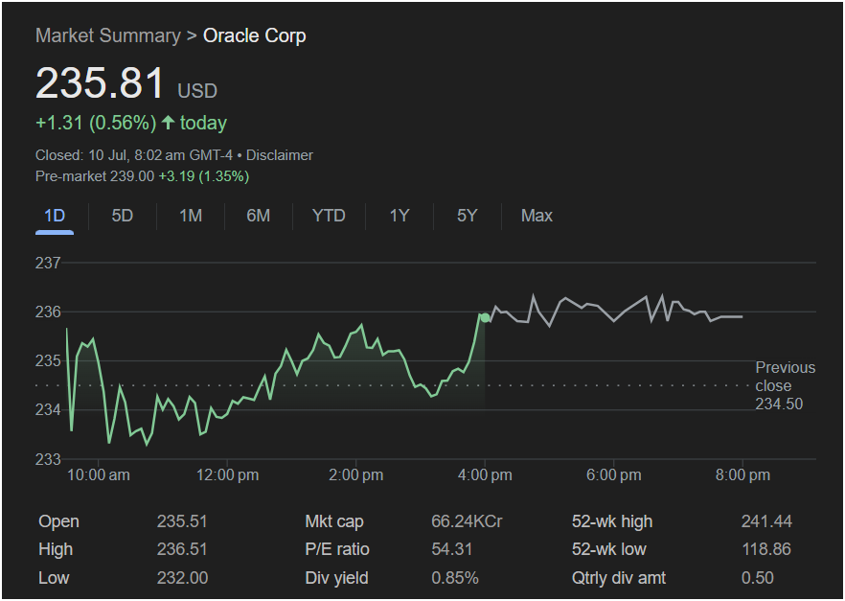The image size is (845, 601).
Task: Click the +3.19 (1.35%) pre-market change
Action: click(x=204, y=176)
